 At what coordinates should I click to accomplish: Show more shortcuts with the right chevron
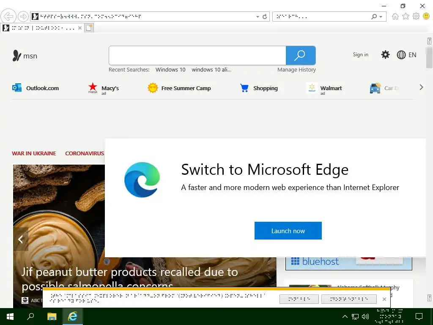coord(421,87)
